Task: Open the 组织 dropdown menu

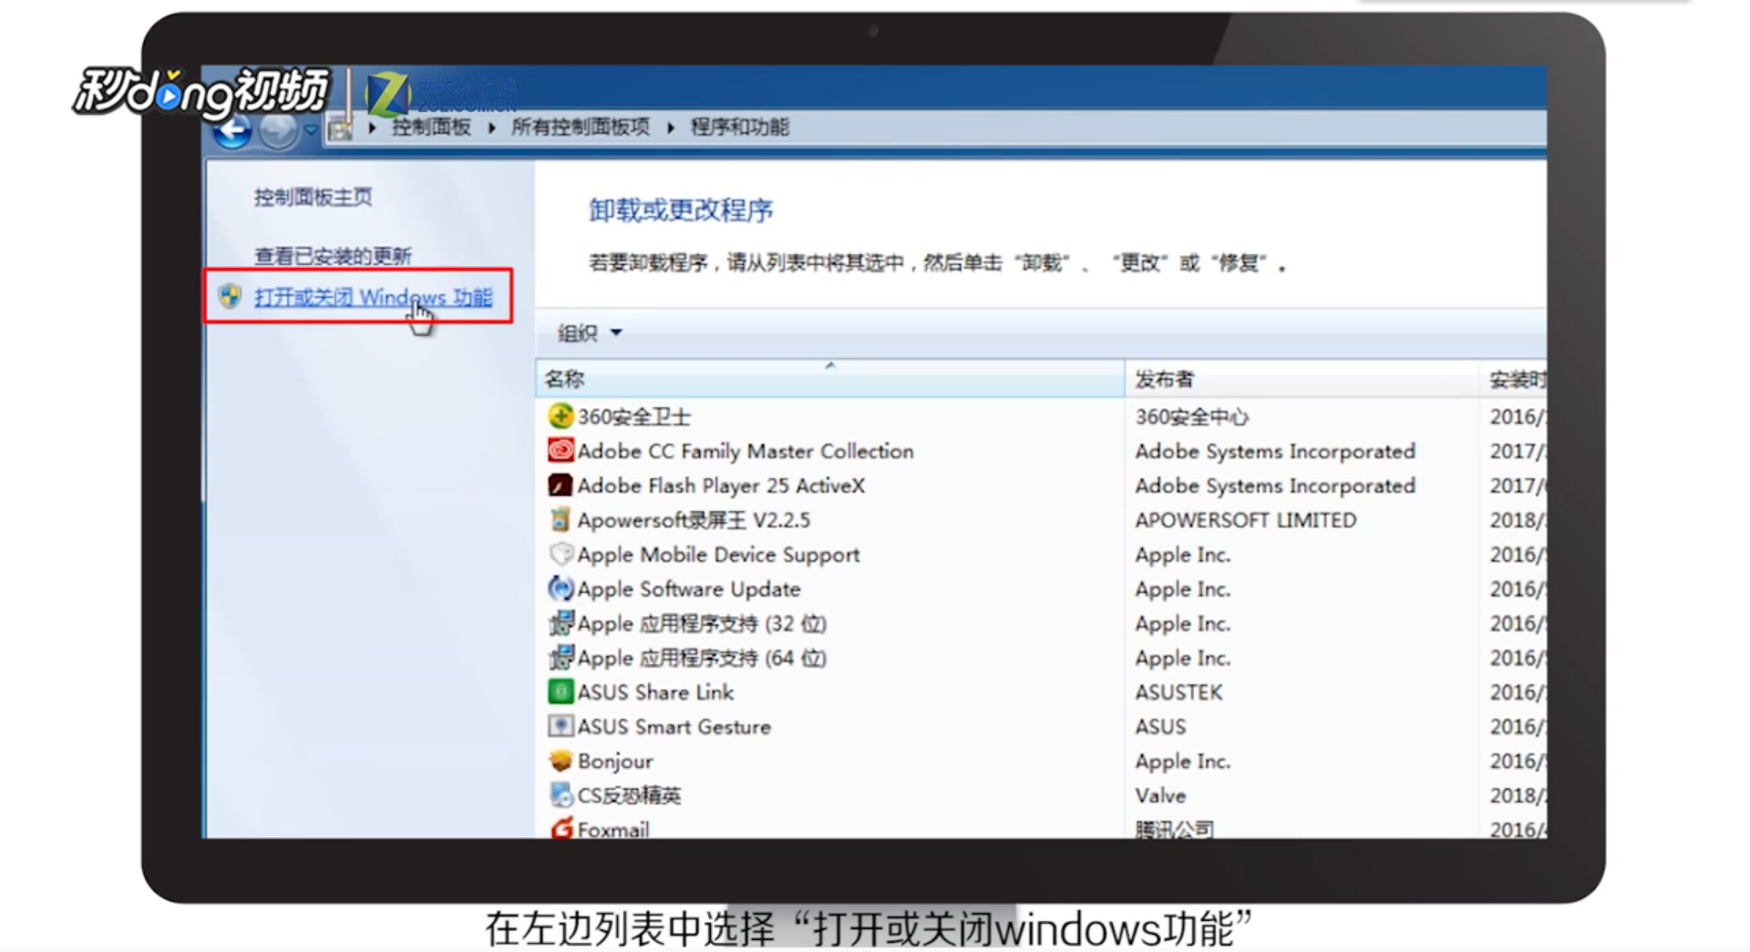Action: point(590,333)
